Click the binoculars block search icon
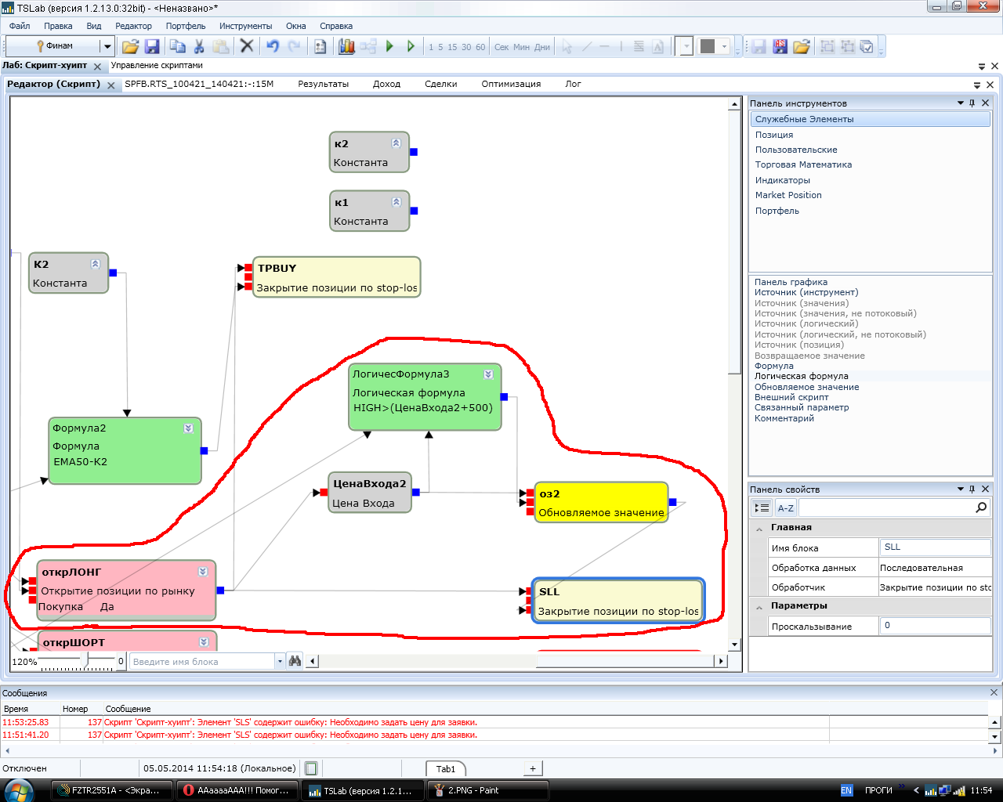The height and width of the screenshot is (802, 1003). 295,661
